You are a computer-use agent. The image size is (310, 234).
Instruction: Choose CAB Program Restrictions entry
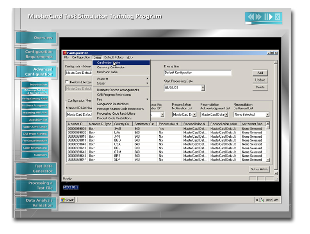tap(121, 95)
